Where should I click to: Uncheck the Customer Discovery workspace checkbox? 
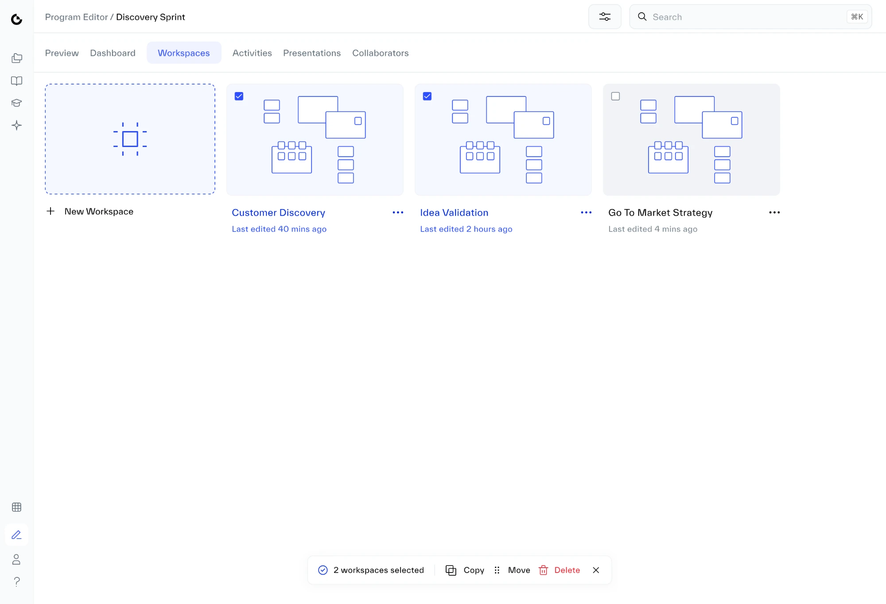(239, 96)
